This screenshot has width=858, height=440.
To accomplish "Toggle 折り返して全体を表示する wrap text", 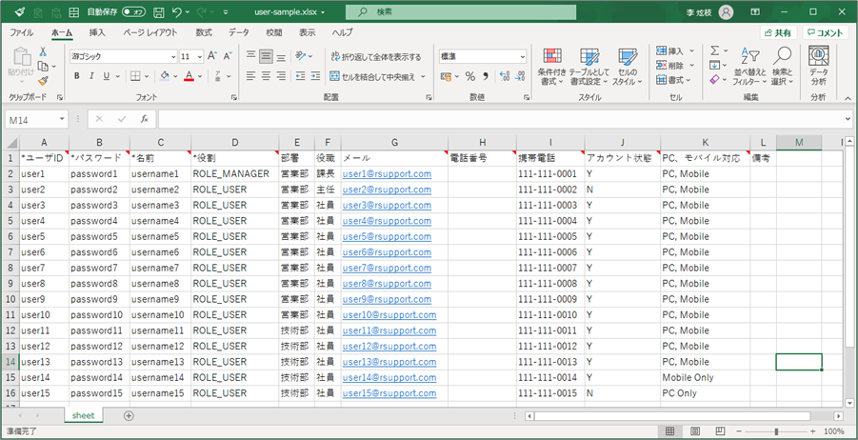I will (375, 56).
